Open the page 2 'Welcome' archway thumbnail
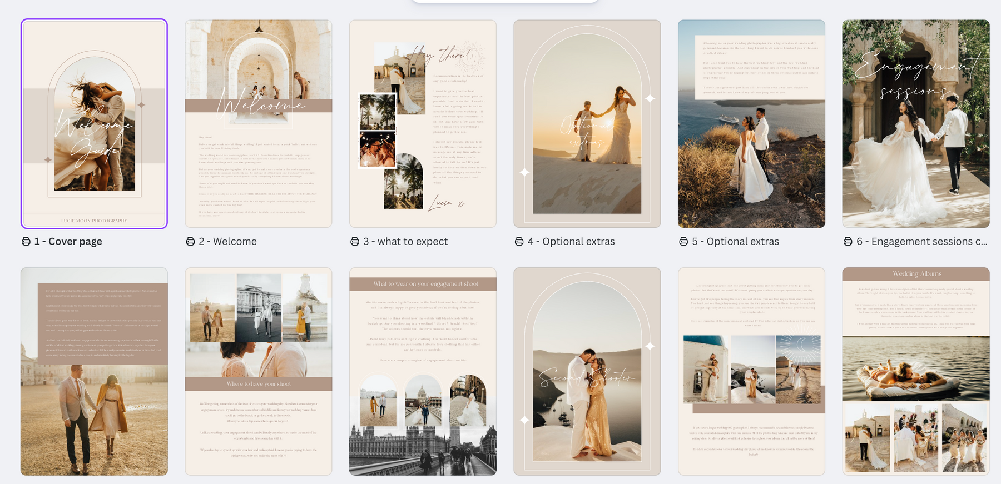 tap(258, 124)
